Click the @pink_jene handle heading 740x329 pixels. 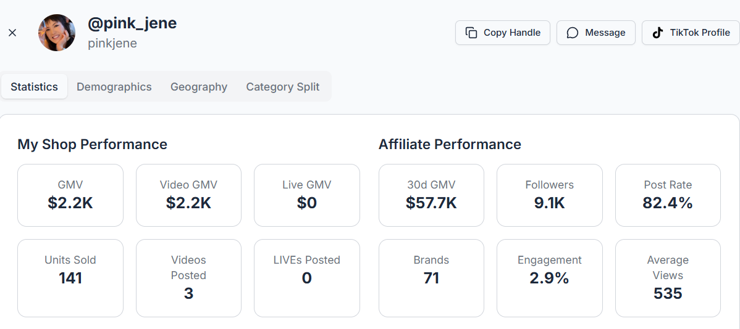coord(132,23)
